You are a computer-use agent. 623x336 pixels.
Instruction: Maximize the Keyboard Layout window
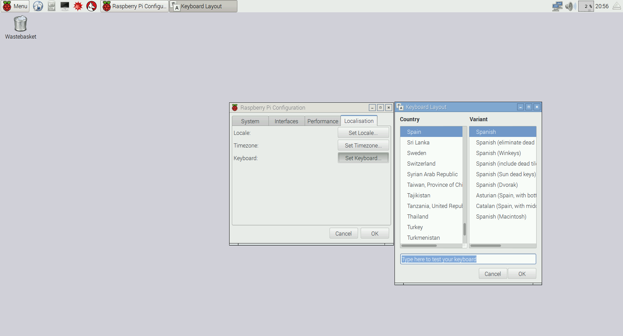[x=529, y=107]
